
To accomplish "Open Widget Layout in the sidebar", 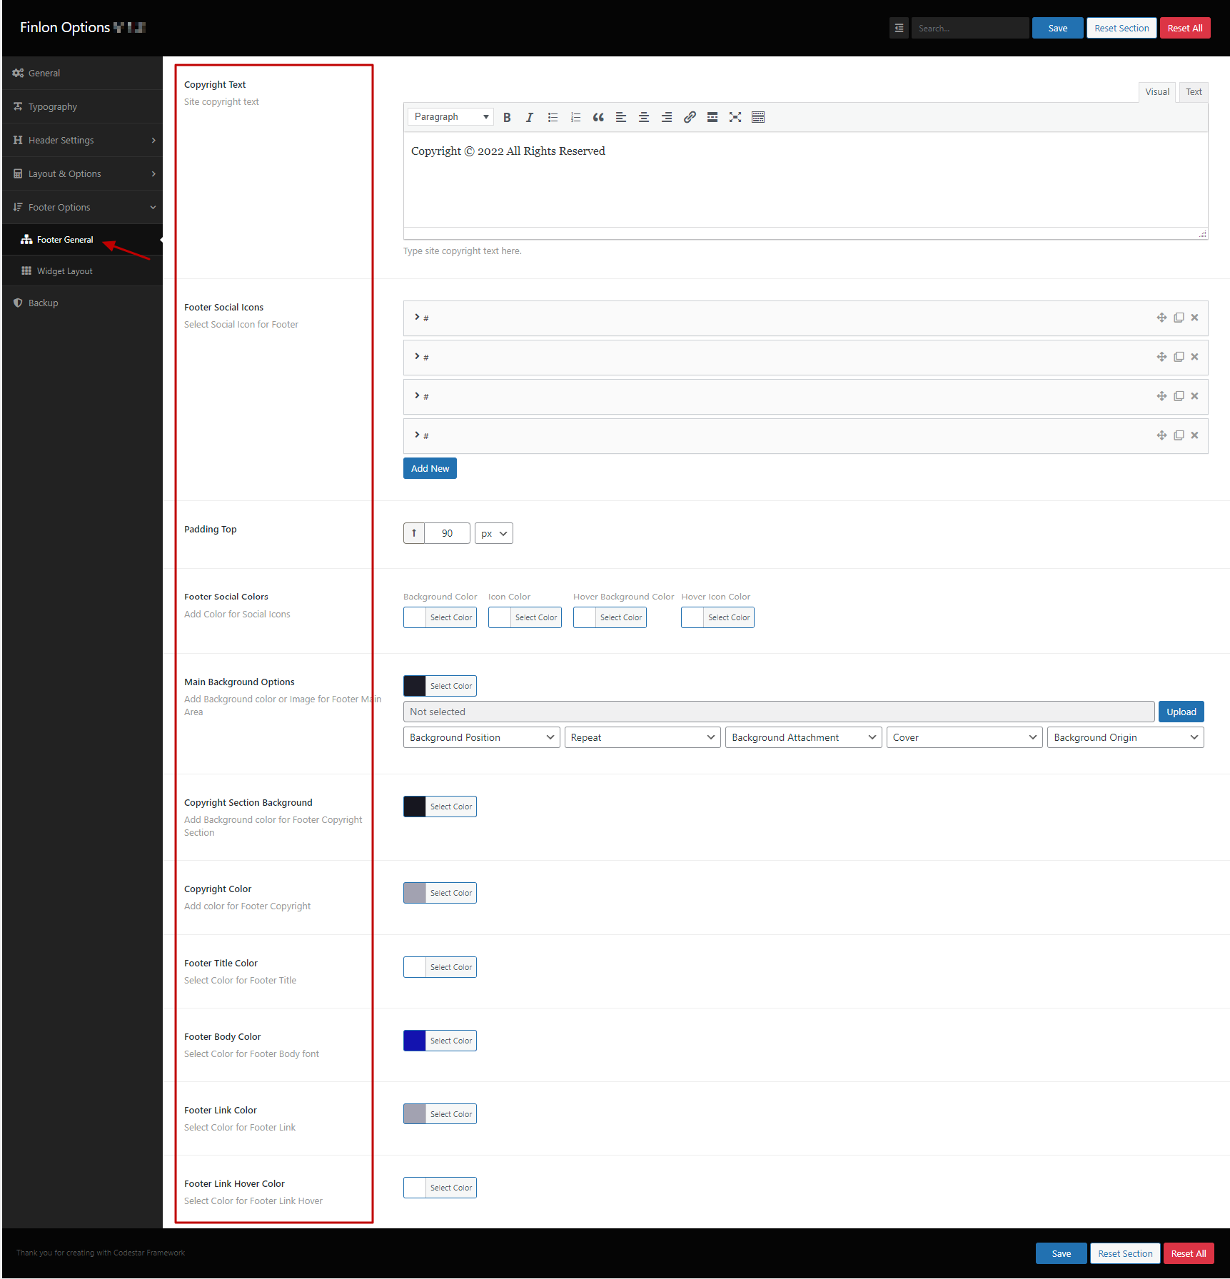I will [64, 271].
